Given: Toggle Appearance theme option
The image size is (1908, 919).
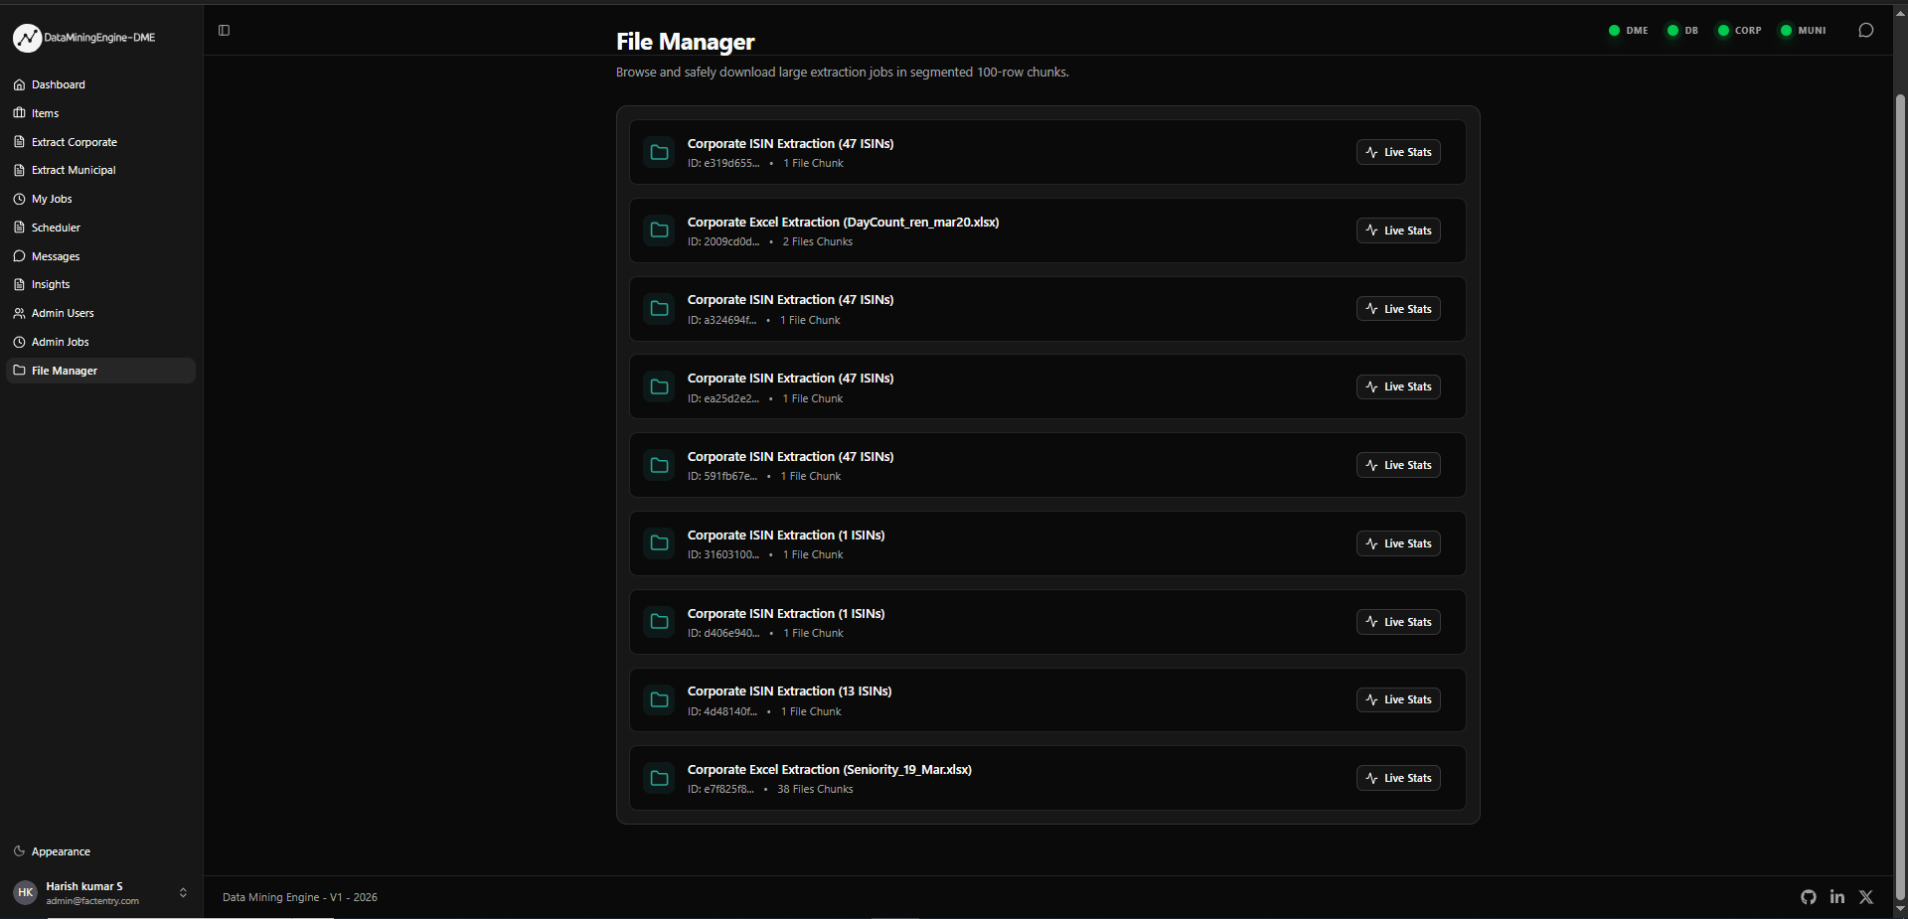Looking at the screenshot, I should click(100, 851).
